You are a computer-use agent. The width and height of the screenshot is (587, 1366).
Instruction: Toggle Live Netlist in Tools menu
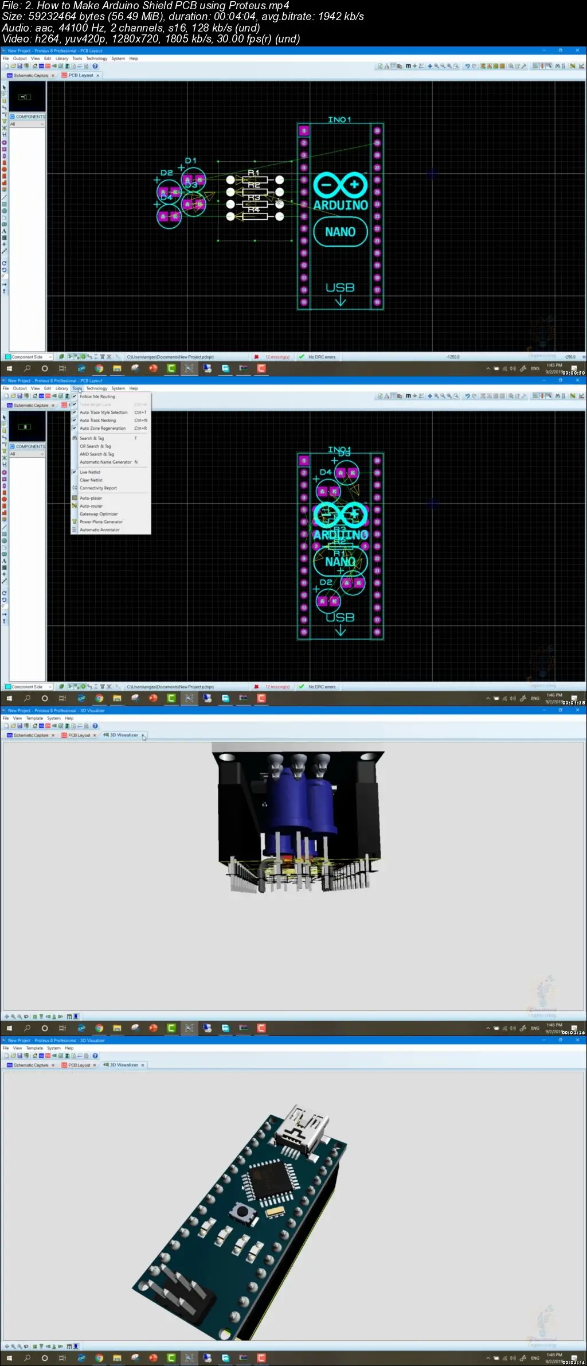pos(111,472)
